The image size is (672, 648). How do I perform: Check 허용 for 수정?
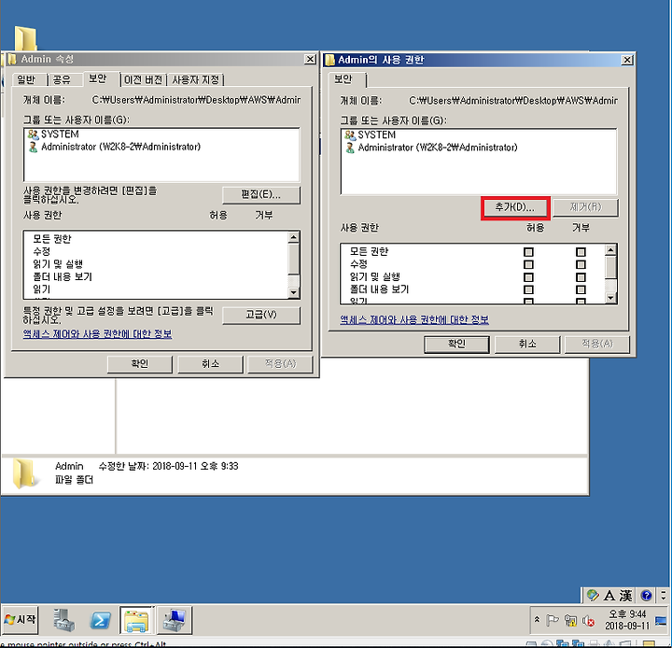[528, 264]
